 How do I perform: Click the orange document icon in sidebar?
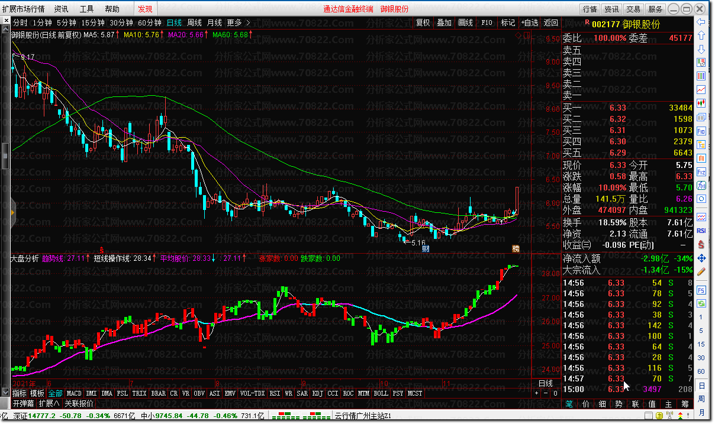click(x=701, y=158)
